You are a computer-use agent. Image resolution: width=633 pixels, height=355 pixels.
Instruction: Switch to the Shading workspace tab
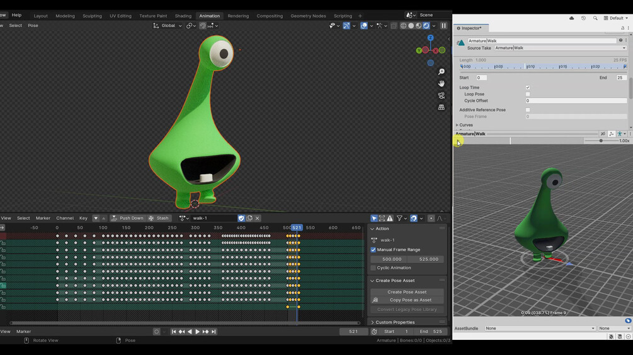[183, 16]
